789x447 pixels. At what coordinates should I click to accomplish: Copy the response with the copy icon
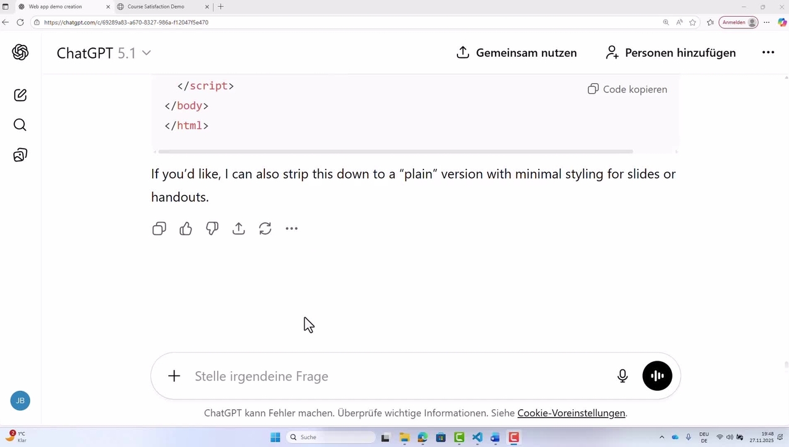[x=159, y=229]
